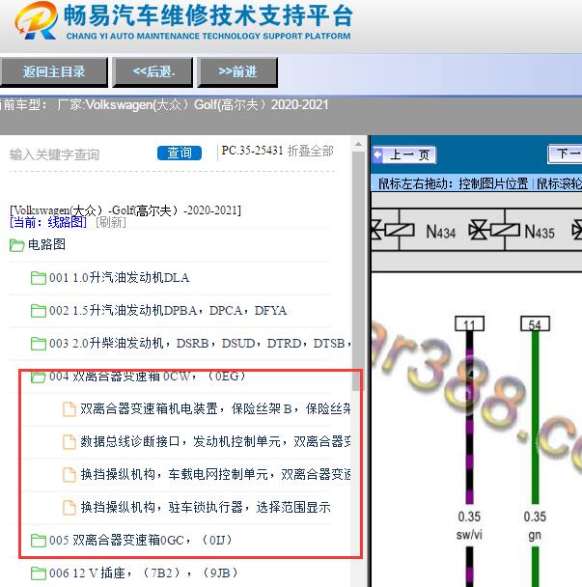Focus the 输入关键字查询 search field
This screenshot has height=587, width=582.
point(78,154)
